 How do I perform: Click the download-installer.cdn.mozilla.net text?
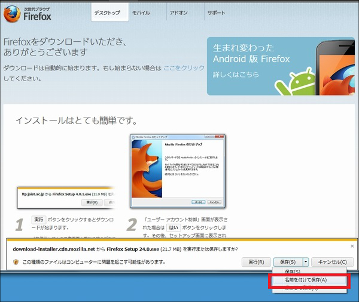[x=54, y=249]
